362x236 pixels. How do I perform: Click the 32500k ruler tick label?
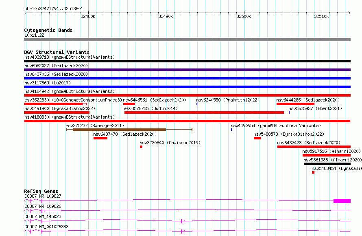point(244,16)
